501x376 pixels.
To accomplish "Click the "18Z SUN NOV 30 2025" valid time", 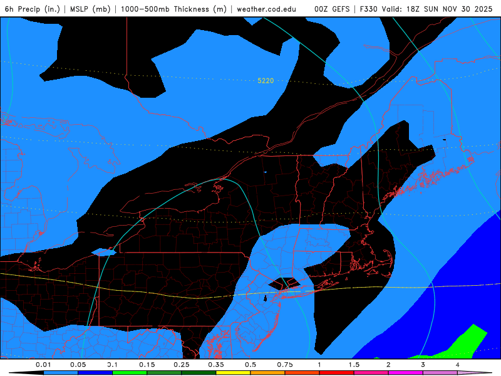I will tap(449, 9).
